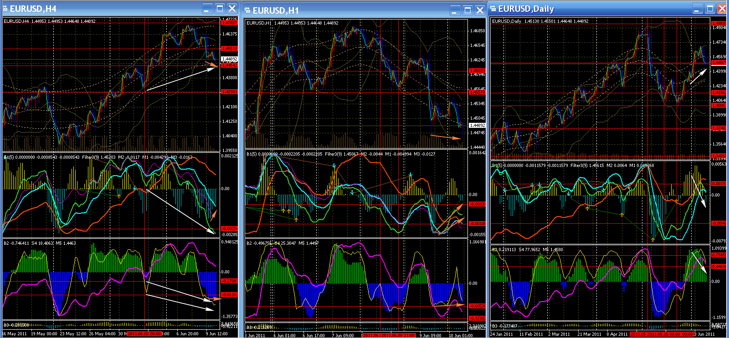Image resolution: width=729 pixels, height=338 pixels.
Task: Click 26 May 04:00 on H4 time axis
Action: tap(102, 333)
